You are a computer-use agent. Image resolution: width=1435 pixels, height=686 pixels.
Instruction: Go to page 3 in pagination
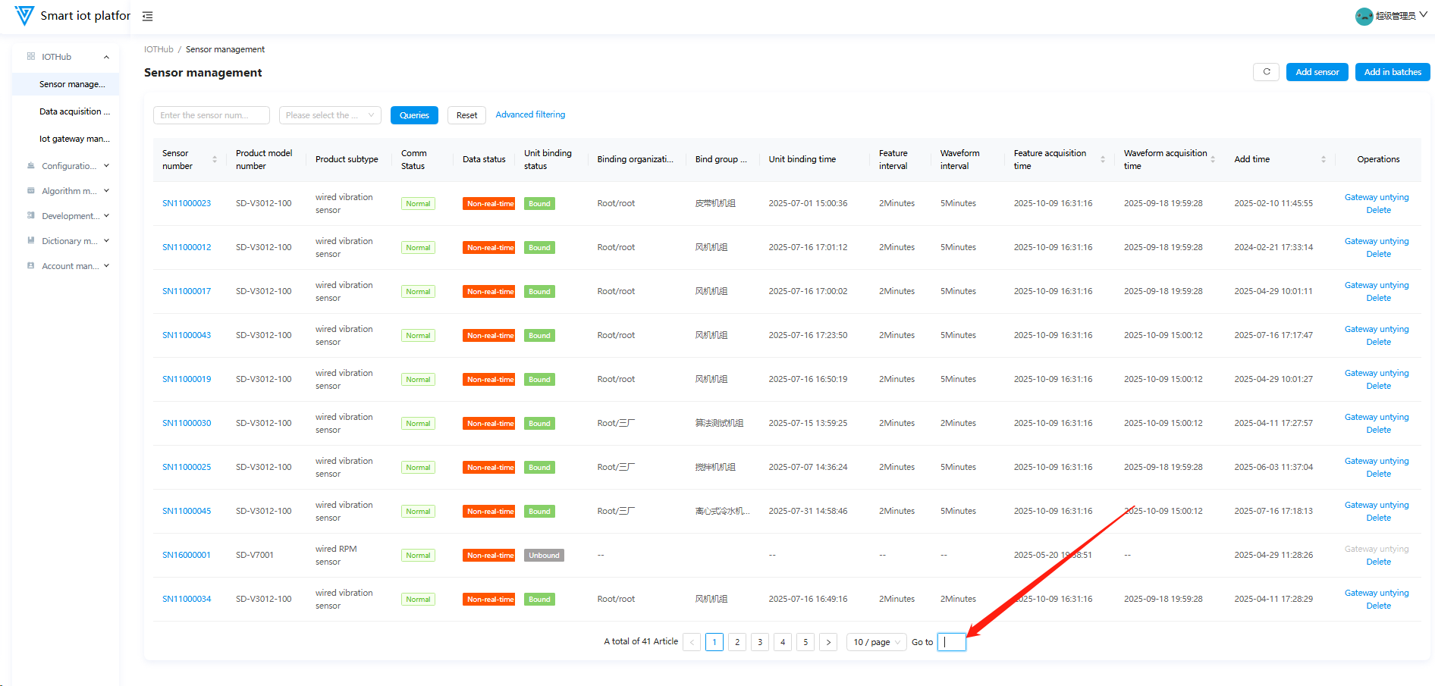tap(760, 642)
